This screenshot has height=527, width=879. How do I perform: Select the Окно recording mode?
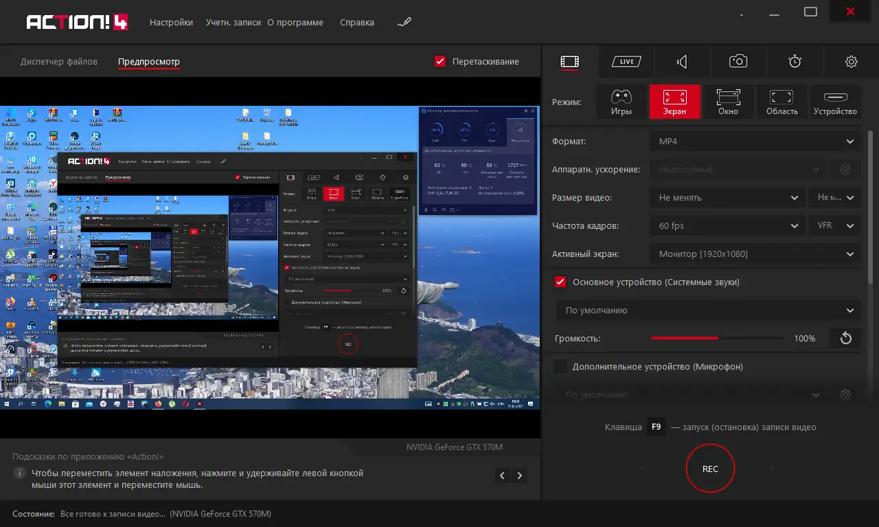729,102
